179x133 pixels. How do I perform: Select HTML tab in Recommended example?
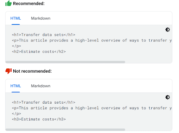click(x=16, y=18)
